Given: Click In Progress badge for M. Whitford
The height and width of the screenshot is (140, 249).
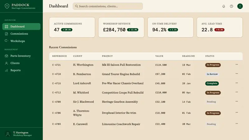Looking at the screenshot, I should click(213, 92).
